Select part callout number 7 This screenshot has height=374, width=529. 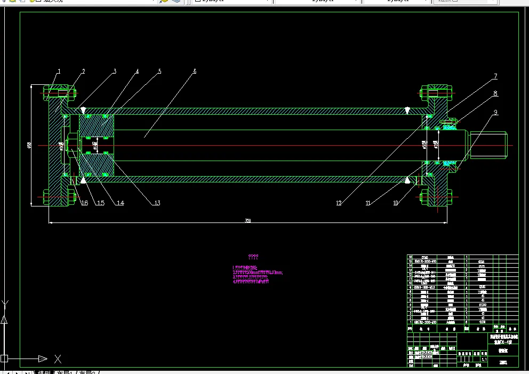pos(495,76)
